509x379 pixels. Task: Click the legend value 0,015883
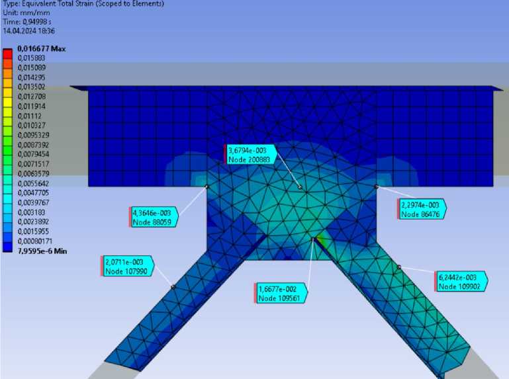(32, 58)
